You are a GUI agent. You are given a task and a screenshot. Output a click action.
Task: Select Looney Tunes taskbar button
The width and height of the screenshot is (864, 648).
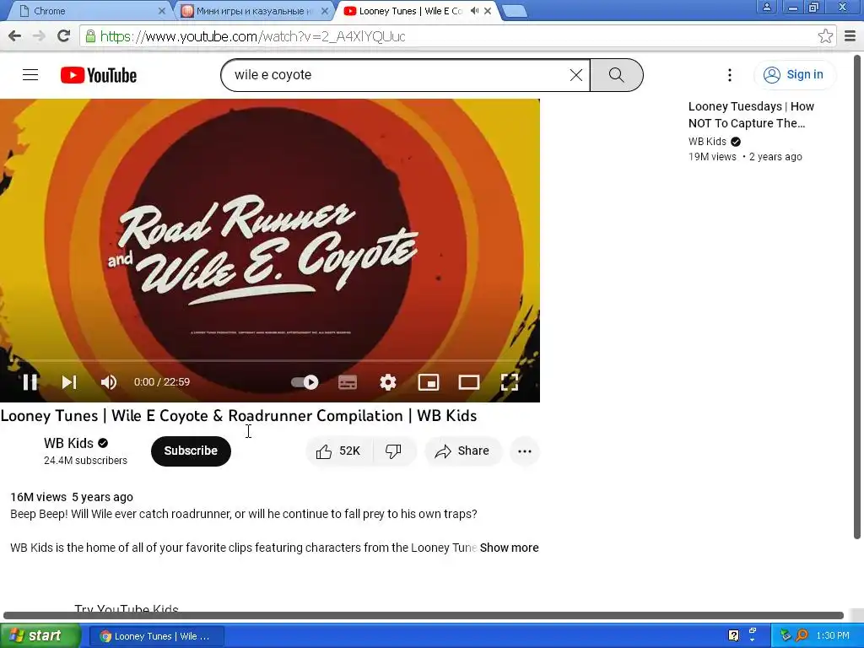[x=156, y=636]
